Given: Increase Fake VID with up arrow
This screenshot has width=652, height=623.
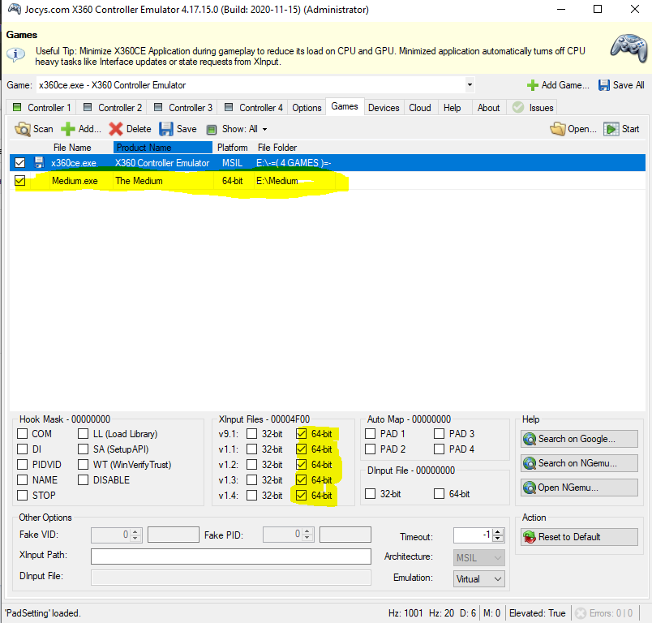Looking at the screenshot, I should (135, 532).
